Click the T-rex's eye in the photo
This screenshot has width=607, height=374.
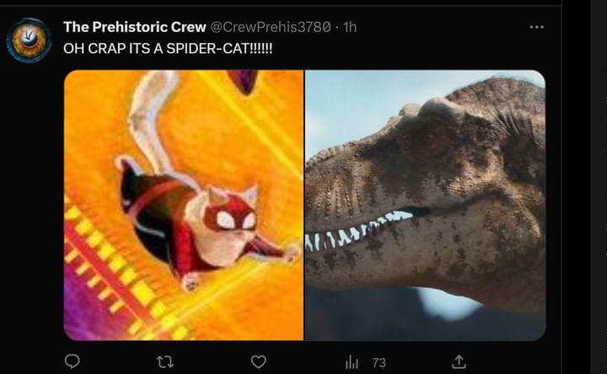tap(431, 137)
